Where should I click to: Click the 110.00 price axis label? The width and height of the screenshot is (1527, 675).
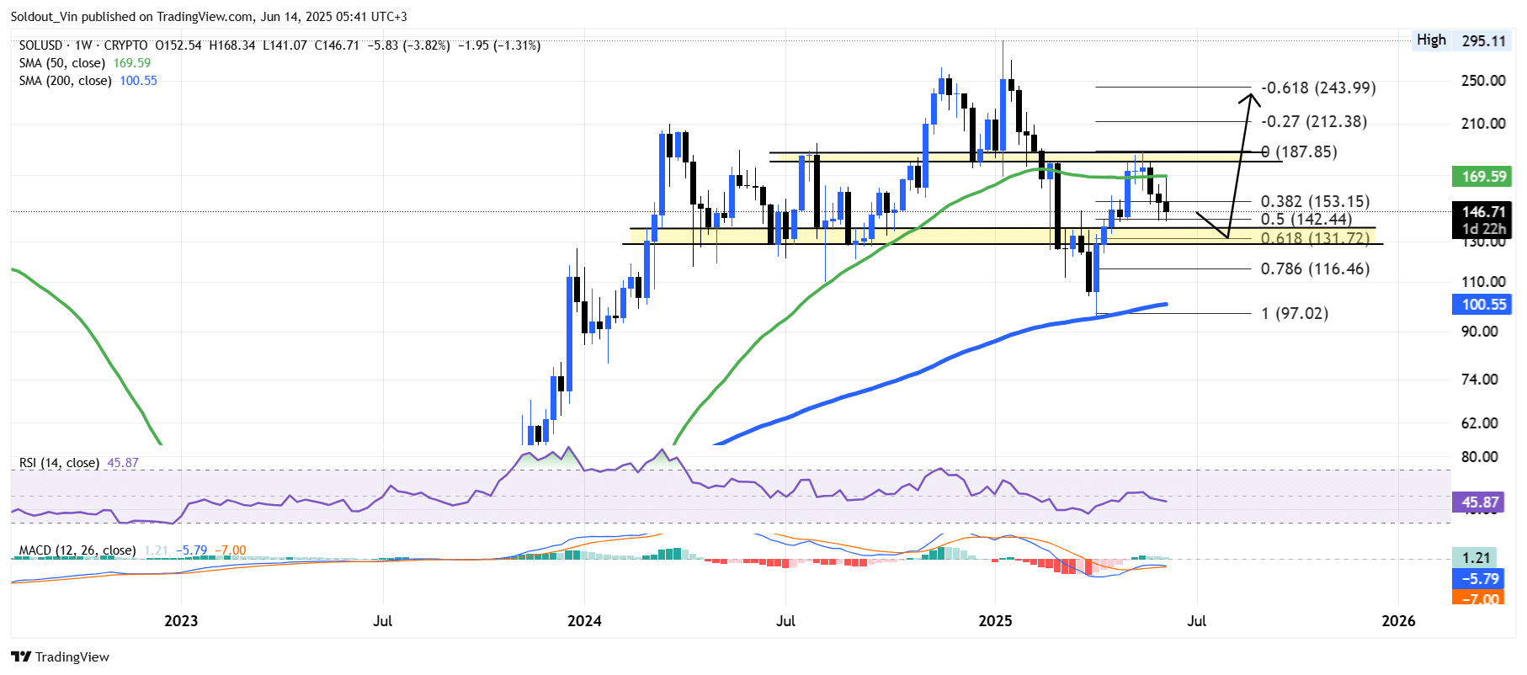[1483, 282]
